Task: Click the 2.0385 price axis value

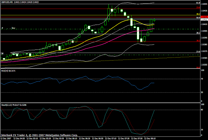Action: pos(204,45)
